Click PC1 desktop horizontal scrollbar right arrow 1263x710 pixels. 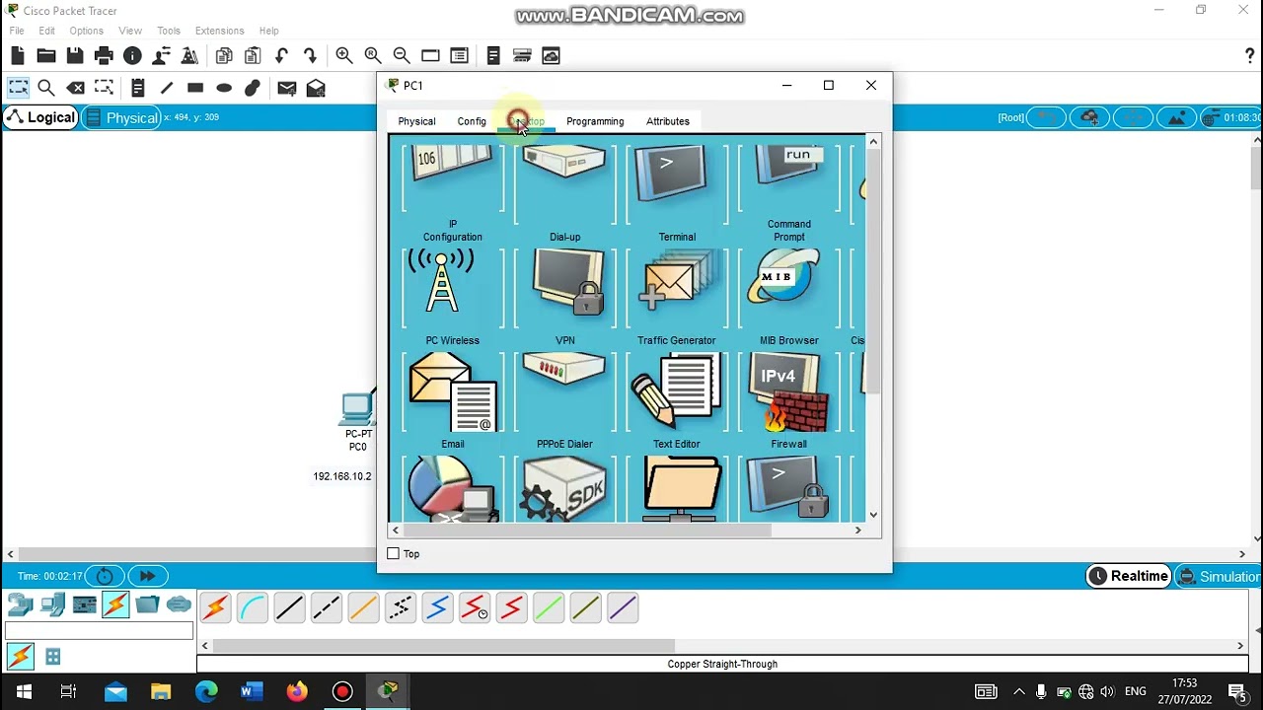(857, 531)
